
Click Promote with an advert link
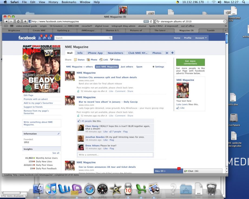[35, 99]
